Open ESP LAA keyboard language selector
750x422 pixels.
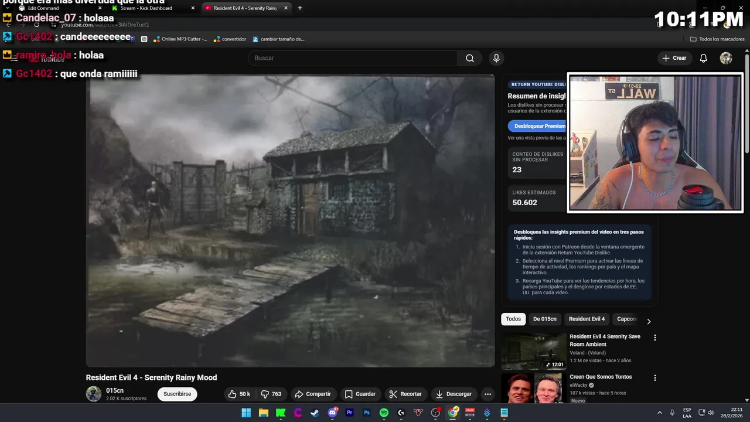(x=687, y=413)
